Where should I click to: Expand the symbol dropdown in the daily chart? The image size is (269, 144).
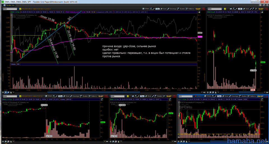pyautogui.click(x=223, y=9)
